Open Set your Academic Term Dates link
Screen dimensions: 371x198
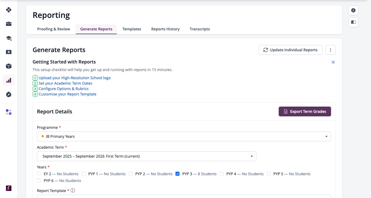(65, 83)
